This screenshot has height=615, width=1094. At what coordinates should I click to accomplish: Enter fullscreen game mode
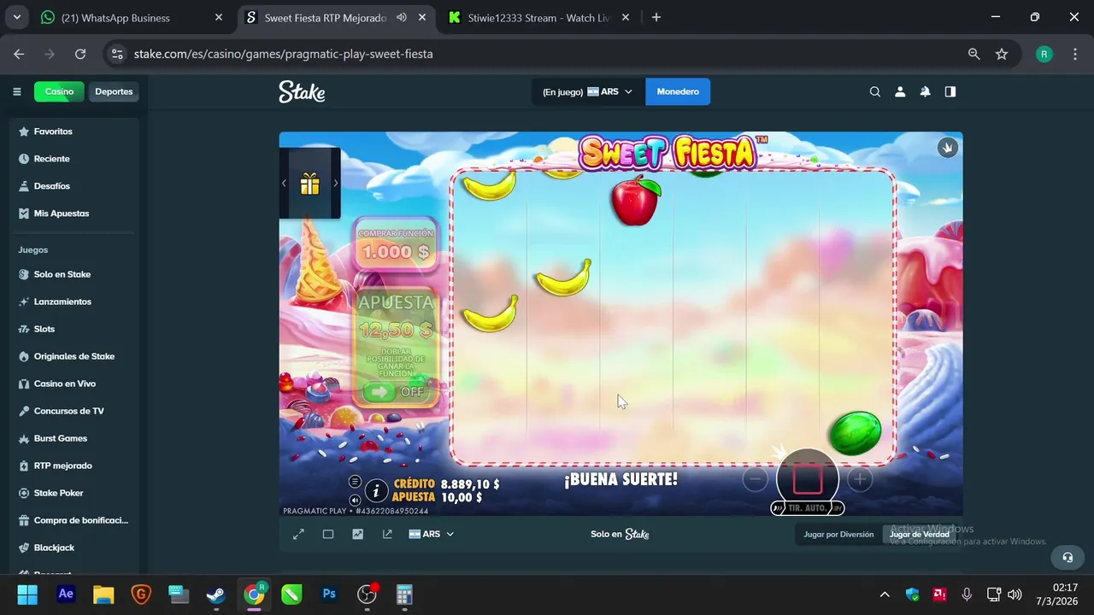pos(298,534)
